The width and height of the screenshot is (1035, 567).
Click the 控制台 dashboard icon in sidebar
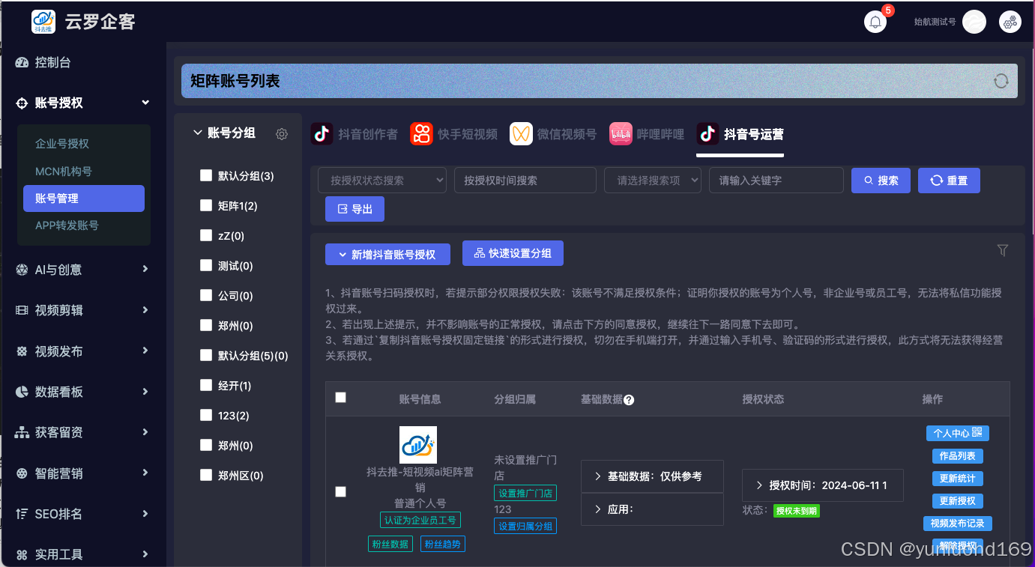tap(22, 62)
